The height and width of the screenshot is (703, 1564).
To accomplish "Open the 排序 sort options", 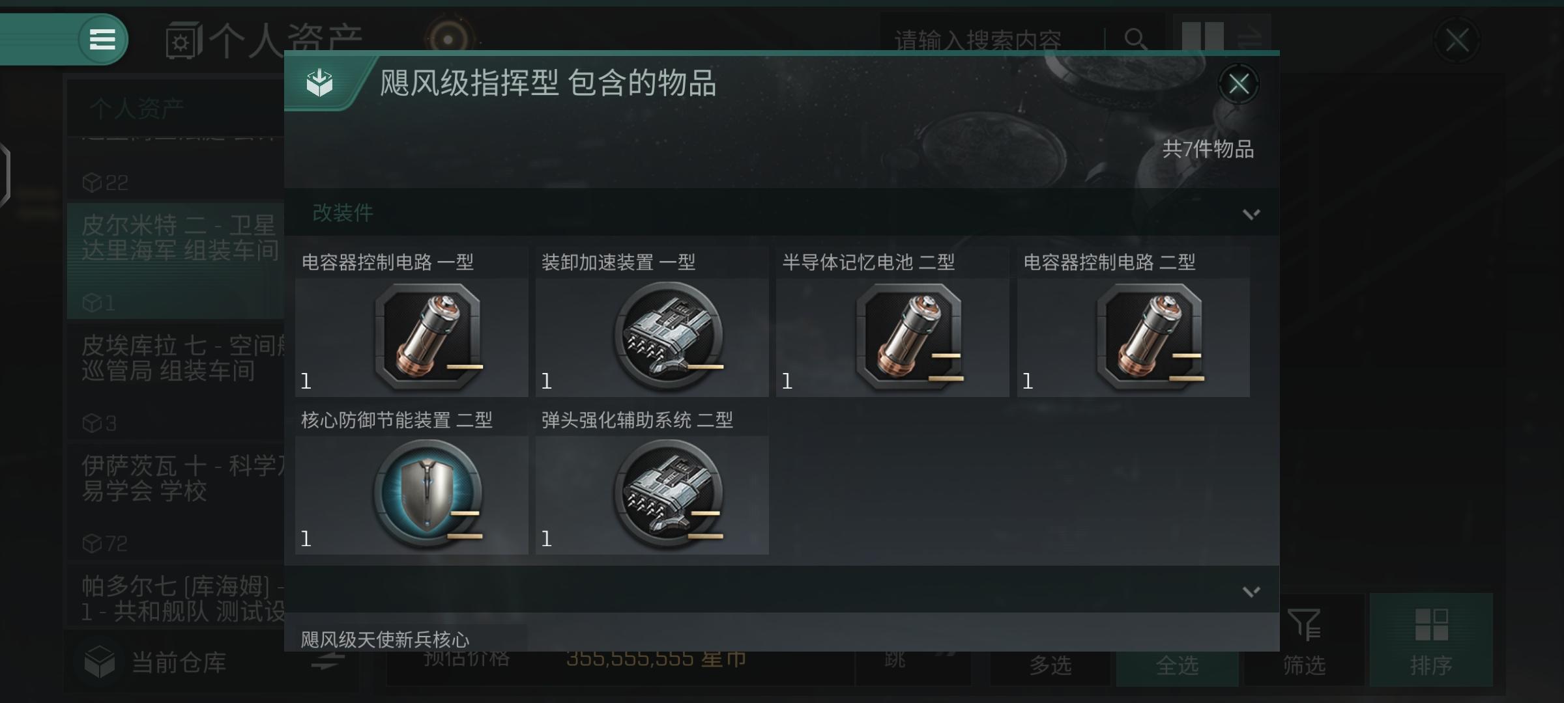I will pyautogui.click(x=1431, y=639).
